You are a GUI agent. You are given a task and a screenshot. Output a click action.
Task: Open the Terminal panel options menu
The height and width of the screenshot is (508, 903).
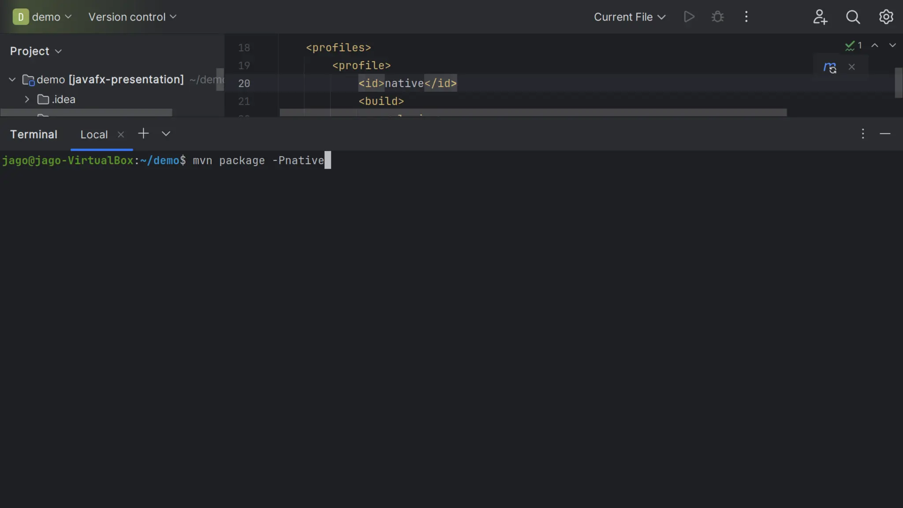[863, 134]
